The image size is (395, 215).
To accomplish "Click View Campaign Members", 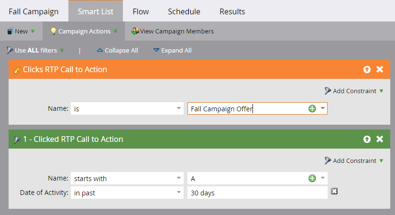I will click(x=173, y=32).
